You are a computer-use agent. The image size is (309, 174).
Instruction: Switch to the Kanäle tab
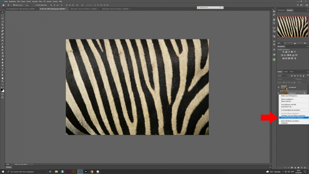(x=286, y=72)
